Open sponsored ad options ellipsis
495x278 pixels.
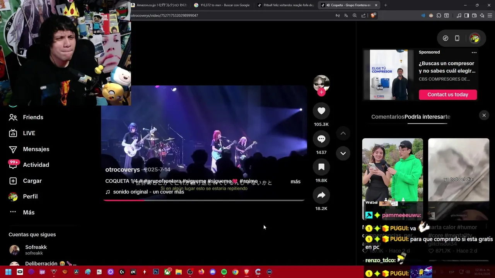coord(474,53)
